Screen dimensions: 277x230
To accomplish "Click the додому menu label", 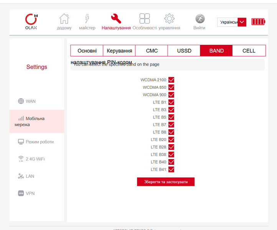I will click(x=64, y=28).
